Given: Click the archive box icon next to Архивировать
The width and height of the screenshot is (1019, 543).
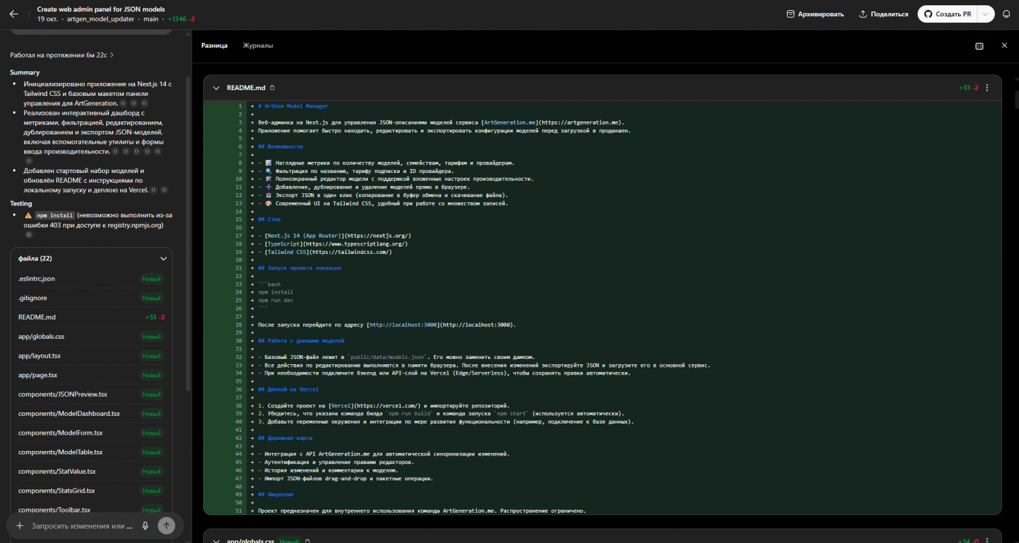Looking at the screenshot, I should pos(790,13).
